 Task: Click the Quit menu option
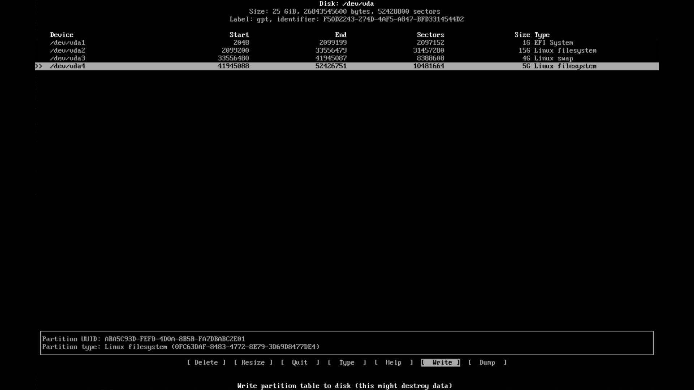point(300,362)
